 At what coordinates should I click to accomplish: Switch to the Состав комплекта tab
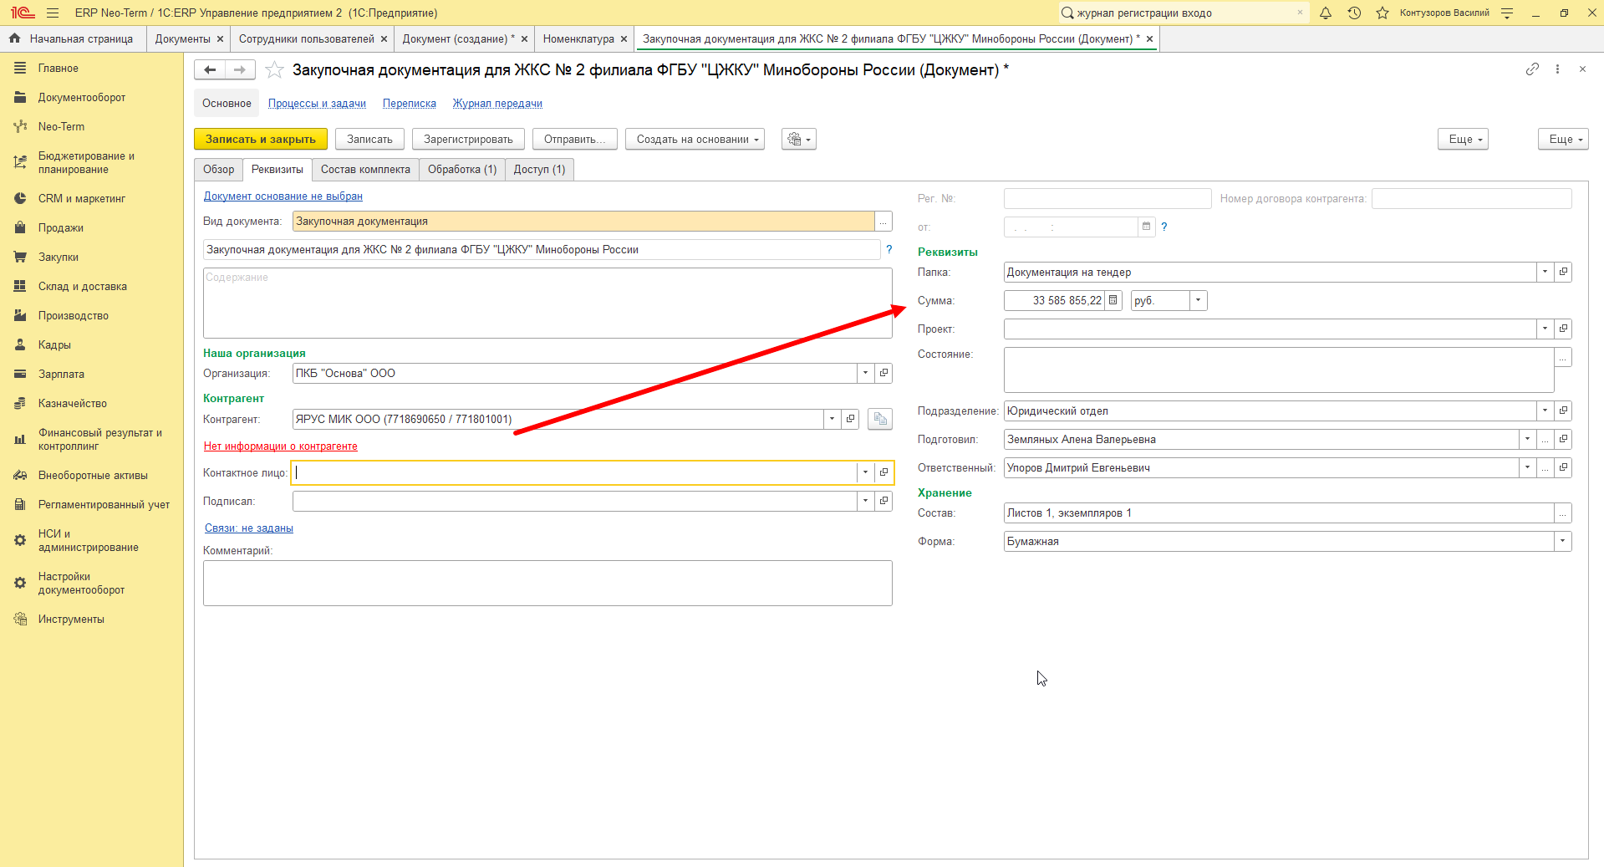pos(365,169)
